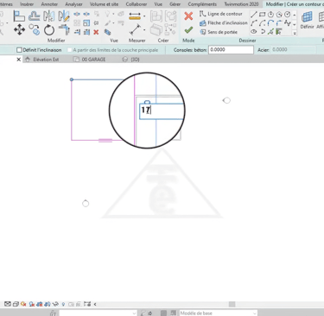
Task: Click the horizontal scrollbar thumb at bottom
Action: (232, 304)
